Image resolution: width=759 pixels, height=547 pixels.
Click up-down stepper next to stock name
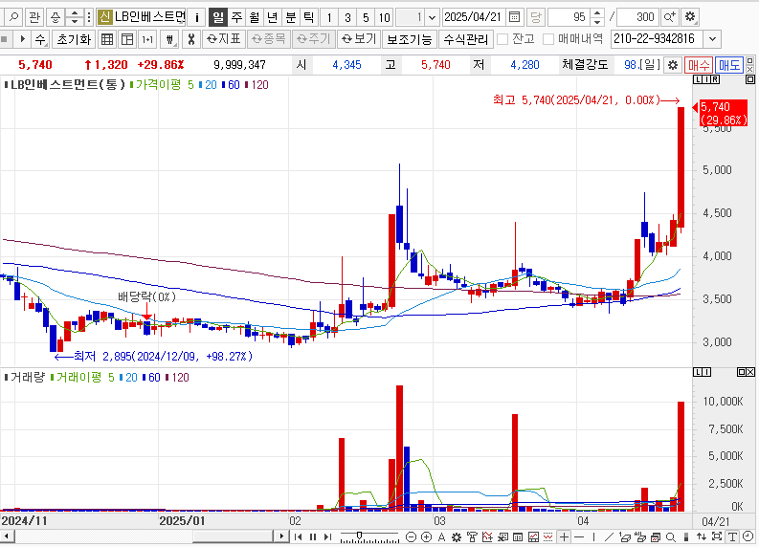pos(74,17)
